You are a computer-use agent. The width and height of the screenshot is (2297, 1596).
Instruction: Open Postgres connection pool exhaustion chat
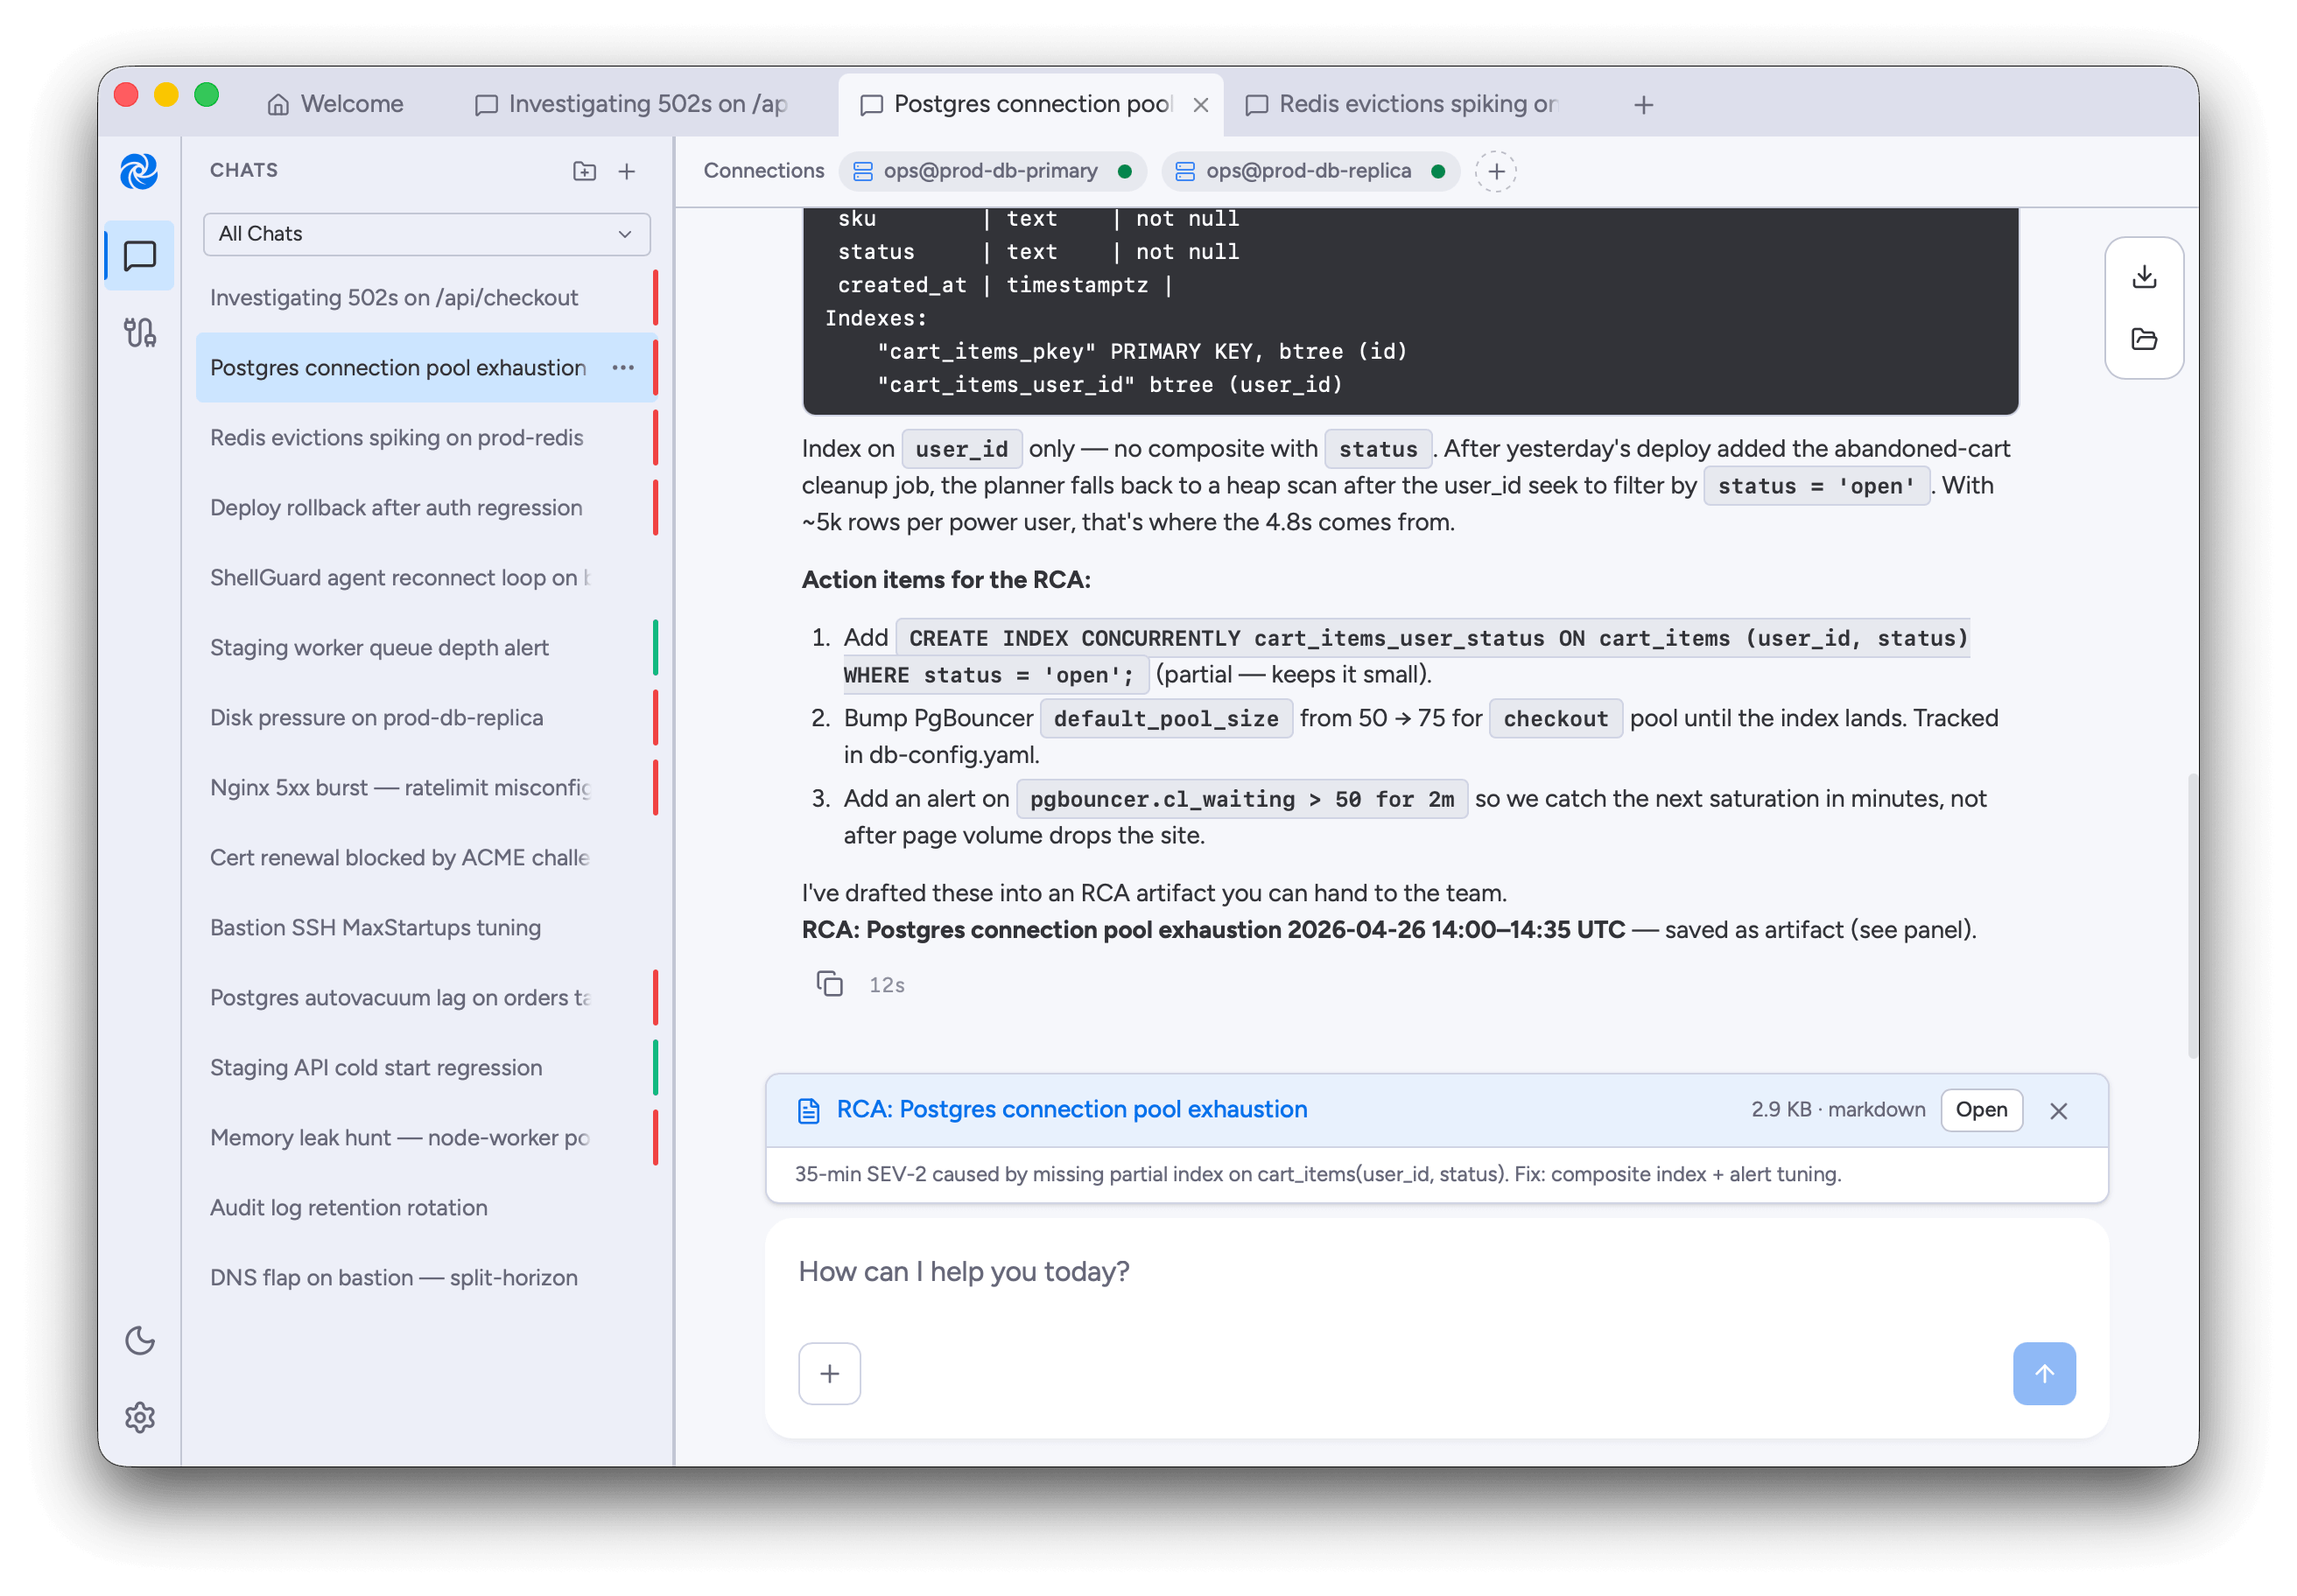[x=425, y=367]
